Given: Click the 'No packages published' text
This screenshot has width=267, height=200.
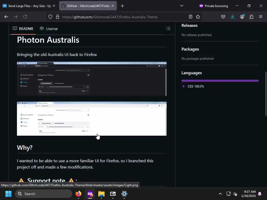Looking at the screenshot, I should click(x=197, y=59).
